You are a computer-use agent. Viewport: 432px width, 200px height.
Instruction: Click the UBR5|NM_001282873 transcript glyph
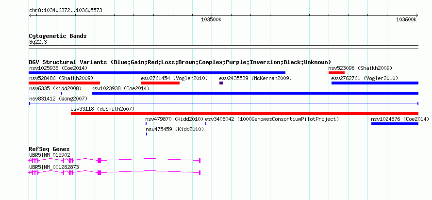pyautogui.click(x=115, y=172)
